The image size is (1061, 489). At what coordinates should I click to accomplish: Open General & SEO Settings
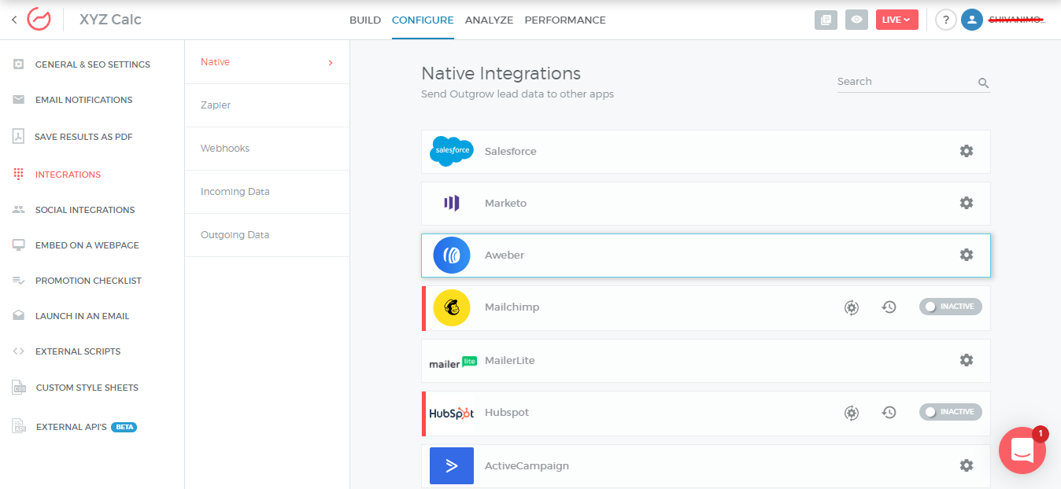tap(92, 64)
